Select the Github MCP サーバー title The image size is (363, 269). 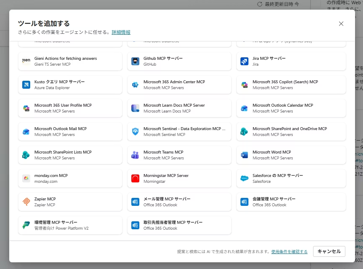pyautogui.click(x=163, y=59)
